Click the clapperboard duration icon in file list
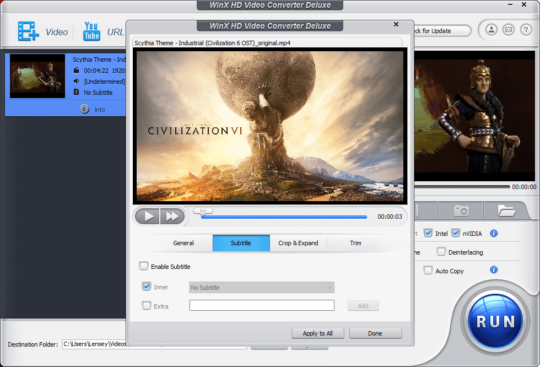540x367 pixels. click(77, 70)
